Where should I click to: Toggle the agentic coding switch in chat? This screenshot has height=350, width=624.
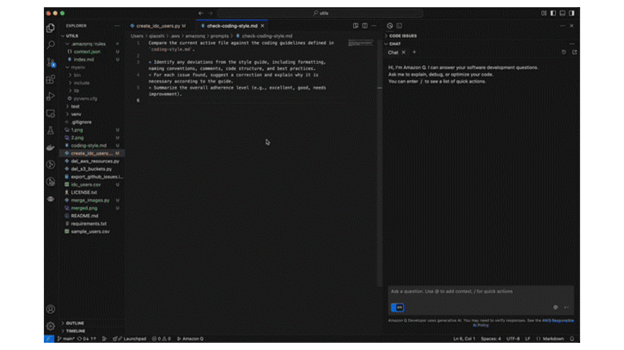tap(397, 307)
